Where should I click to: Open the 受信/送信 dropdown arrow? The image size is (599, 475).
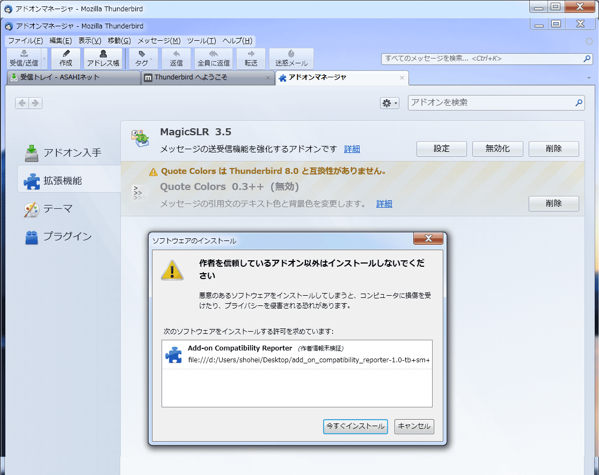click(x=44, y=58)
